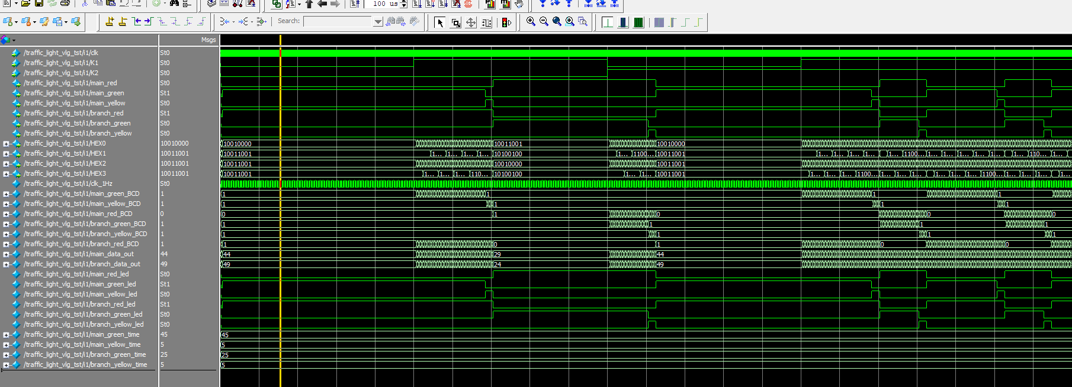Viewport: 1072px width, 387px height.
Task: Click the binoculars Find icon
Action: click(x=174, y=4)
